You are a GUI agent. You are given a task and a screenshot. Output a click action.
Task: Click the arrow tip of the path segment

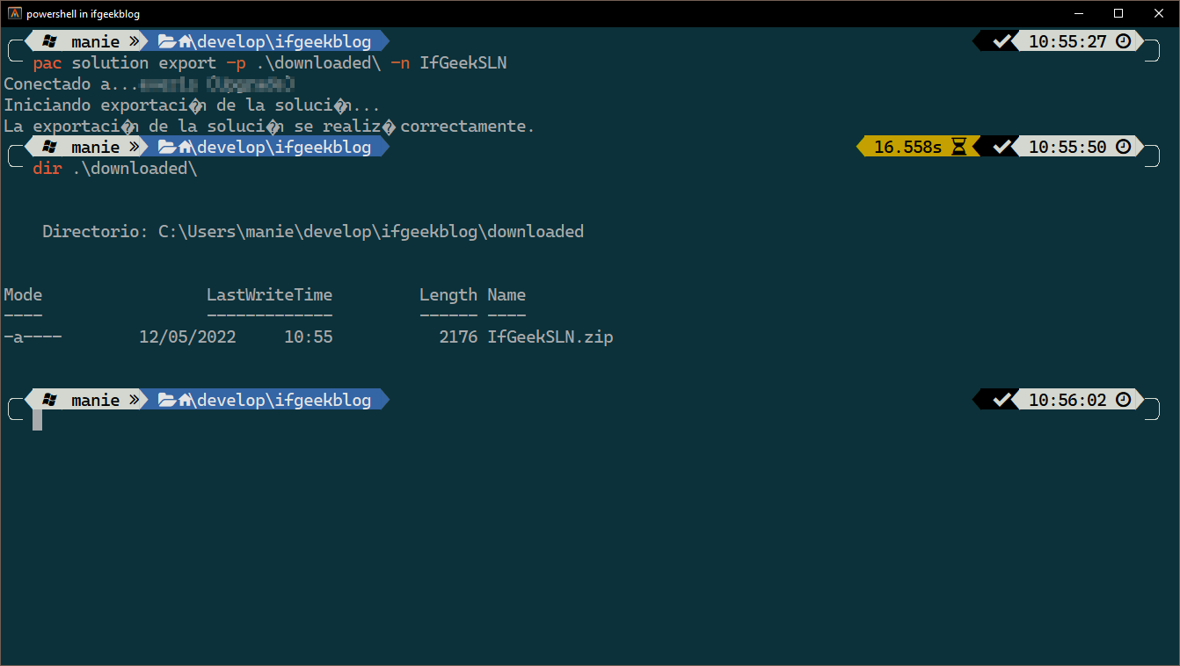coord(384,40)
